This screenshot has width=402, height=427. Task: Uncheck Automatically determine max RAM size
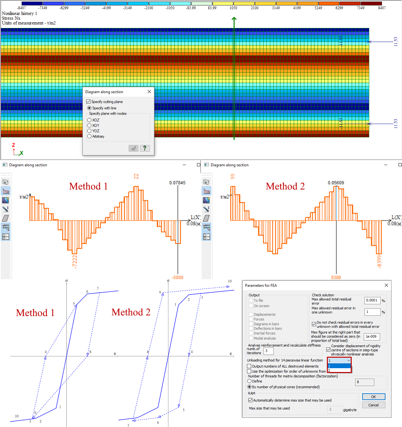(x=250, y=400)
